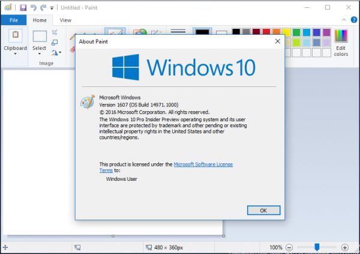Pick the green palette swatch
The image size is (360, 254).
tap(296, 32)
